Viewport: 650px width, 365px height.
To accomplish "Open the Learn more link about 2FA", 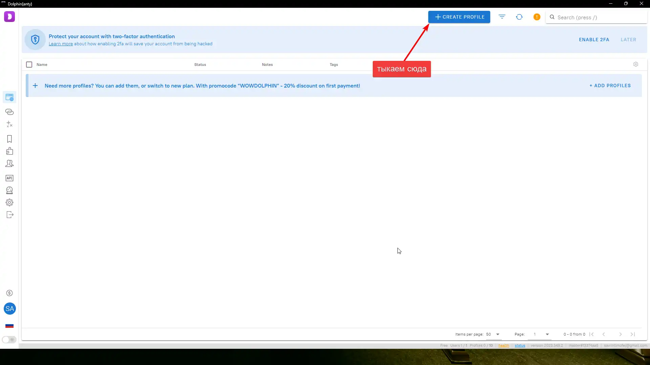I will click(61, 44).
